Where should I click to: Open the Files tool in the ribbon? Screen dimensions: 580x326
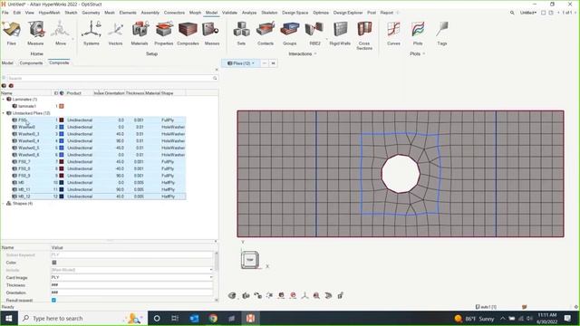point(12,34)
